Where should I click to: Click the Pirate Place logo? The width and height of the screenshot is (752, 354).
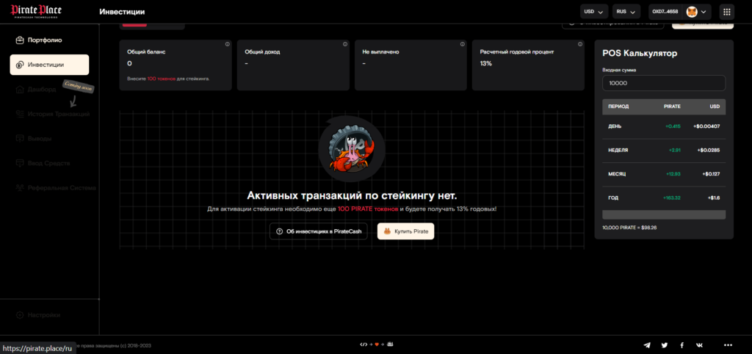pos(37,12)
